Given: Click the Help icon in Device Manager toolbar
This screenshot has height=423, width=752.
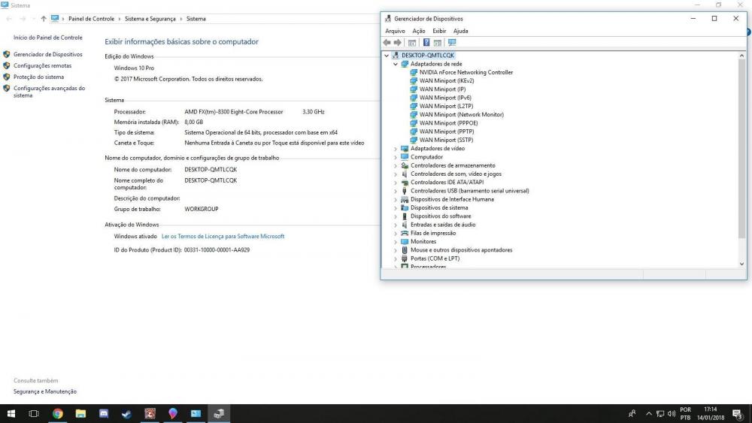Looking at the screenshot, I should [426, 43].
